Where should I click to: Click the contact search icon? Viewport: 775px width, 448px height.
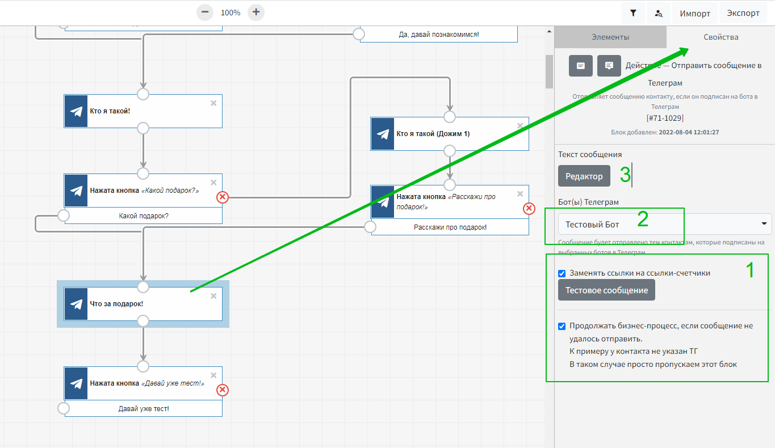tap(659, 13)
